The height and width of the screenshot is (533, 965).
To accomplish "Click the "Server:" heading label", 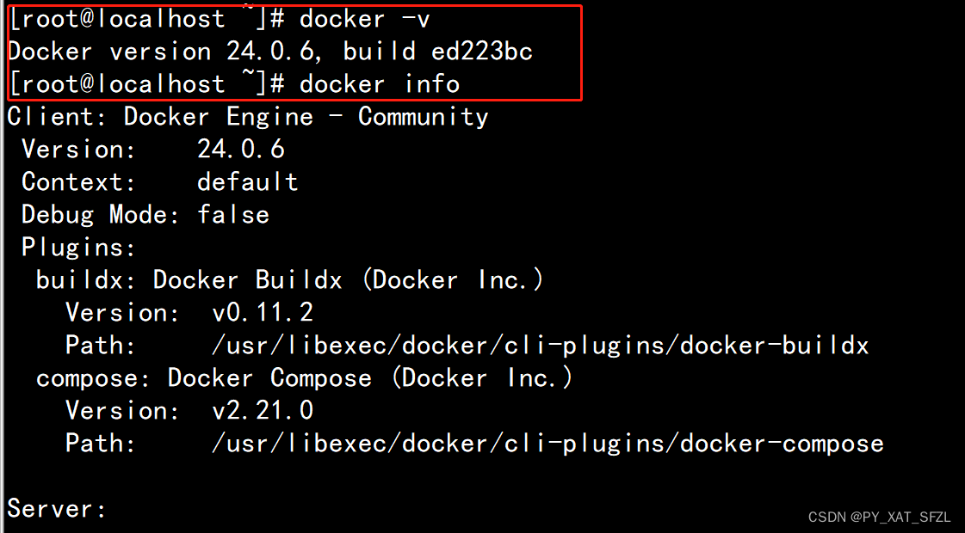I will pyautogui.click(x=58, y=509).
